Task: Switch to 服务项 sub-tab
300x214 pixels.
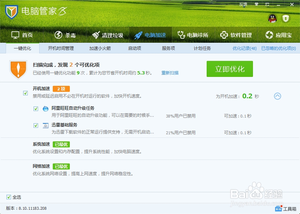Action: (x=169, y=48)
